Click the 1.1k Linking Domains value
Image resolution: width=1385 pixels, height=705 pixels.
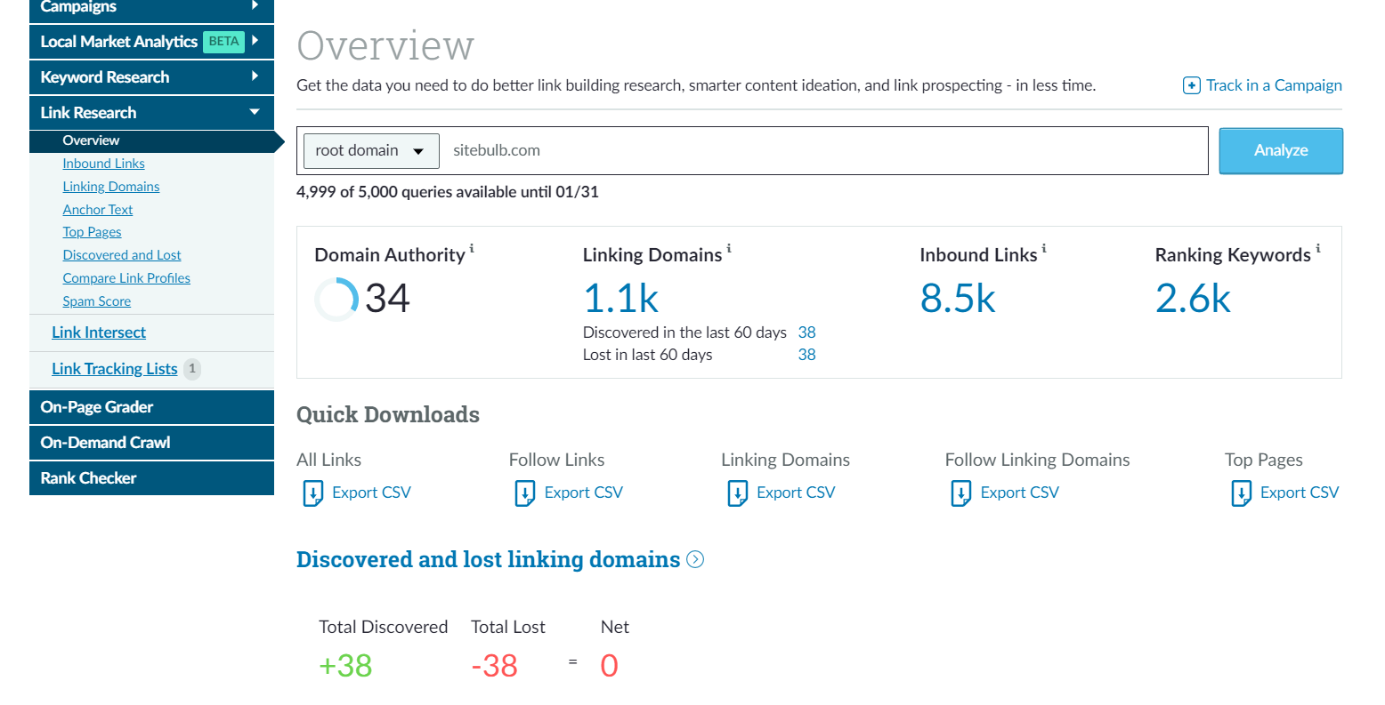coord(621,299)
